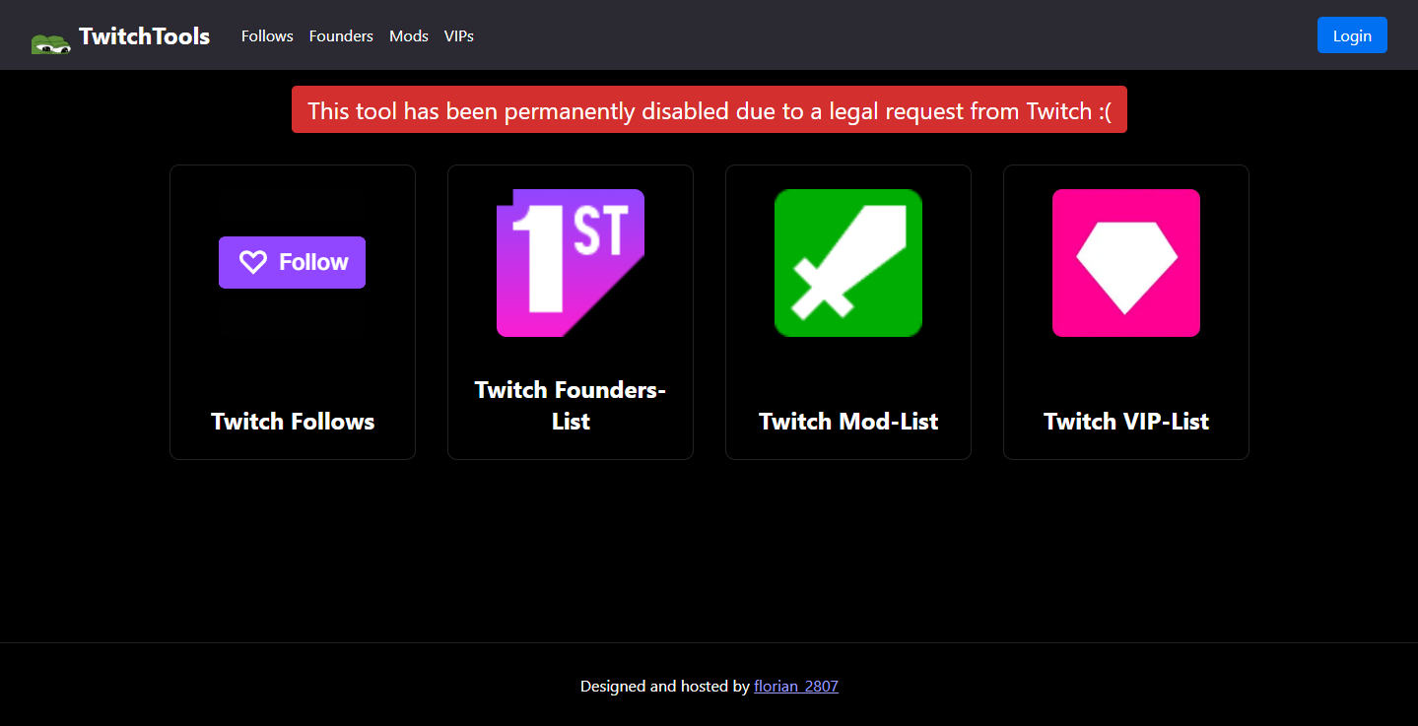Viewport: 1418px width, 726px height.
Task: Visit the florian_2807 footer link
Action: pos(796,687)
